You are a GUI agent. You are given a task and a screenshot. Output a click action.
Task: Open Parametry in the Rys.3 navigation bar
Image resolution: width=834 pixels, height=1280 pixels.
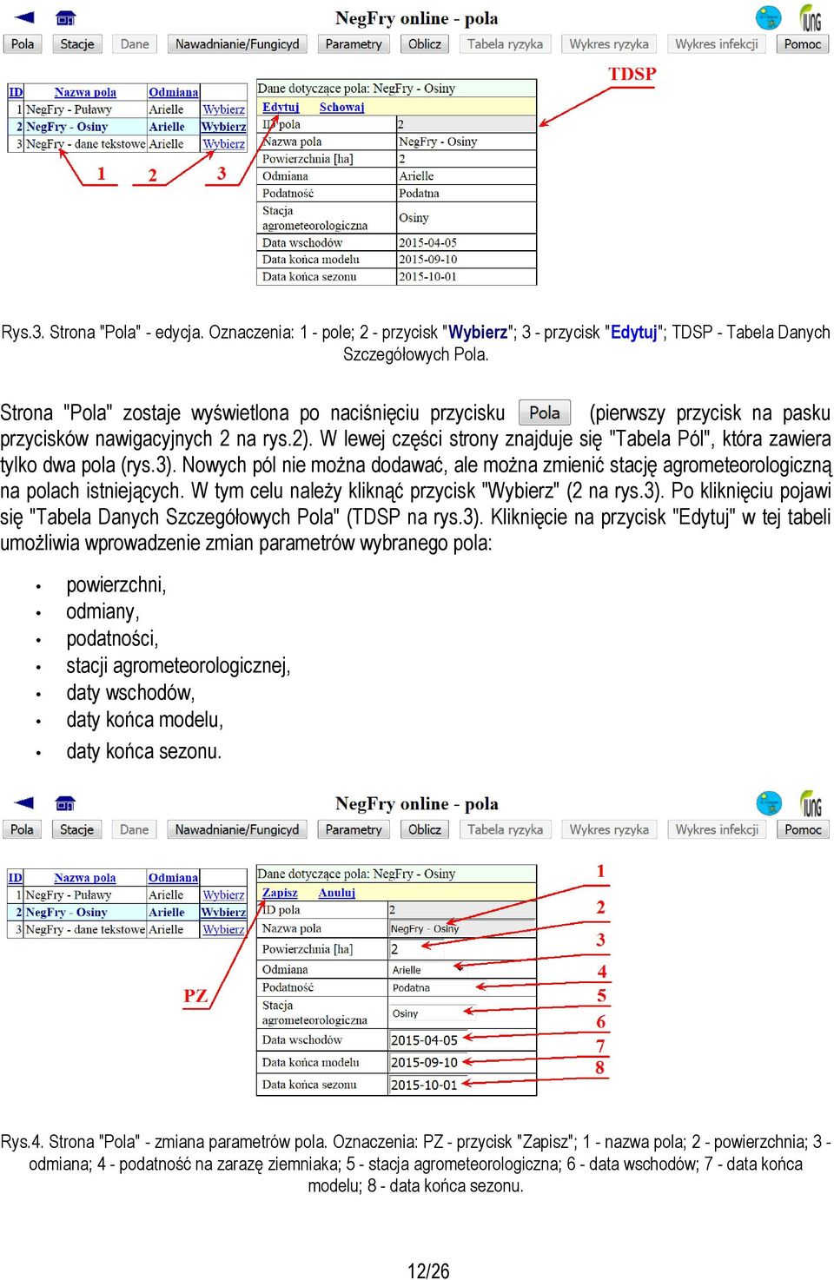pyautogui.click(x=354, y=43)
